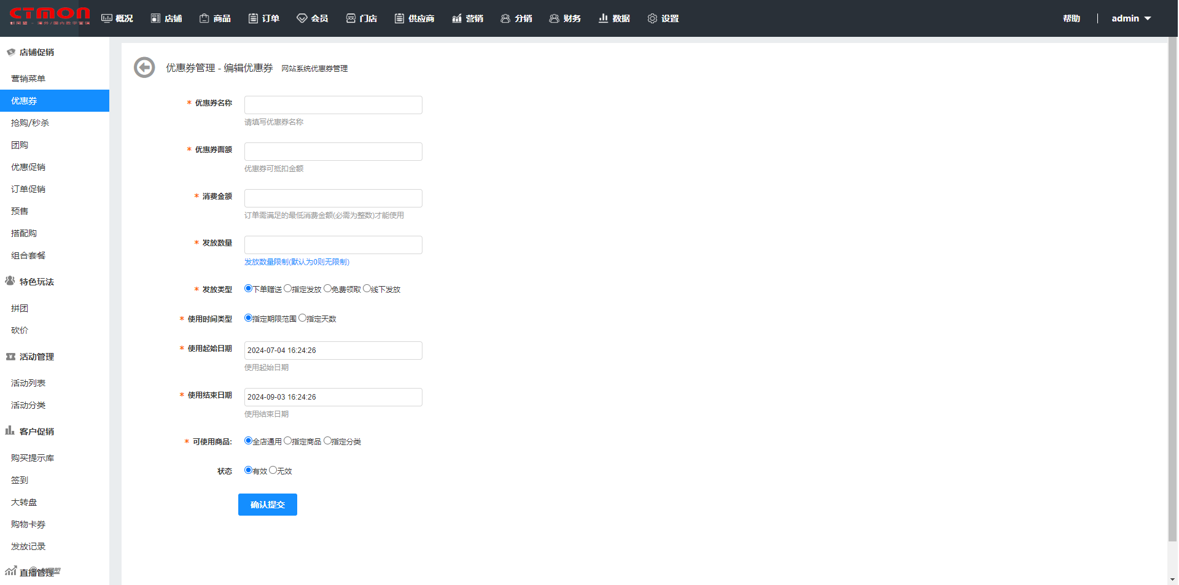This screenshot has height=585, width=1179.
Task: Open the 店铺 shop icon in navigation
Action: [x=155, y=18]
